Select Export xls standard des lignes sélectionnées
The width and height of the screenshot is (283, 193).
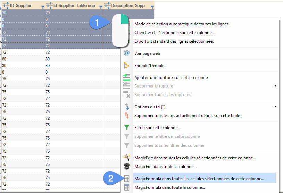pos(174,41)
